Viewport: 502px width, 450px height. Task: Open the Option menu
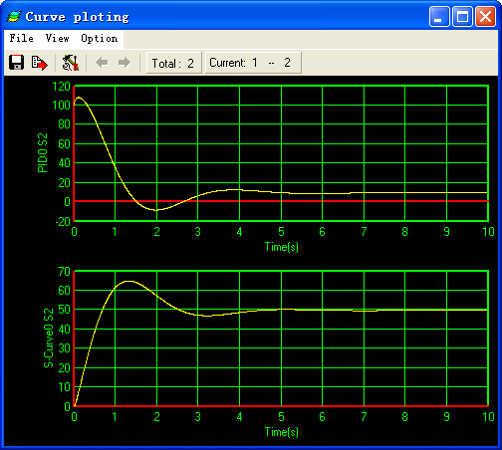(100, 39)
